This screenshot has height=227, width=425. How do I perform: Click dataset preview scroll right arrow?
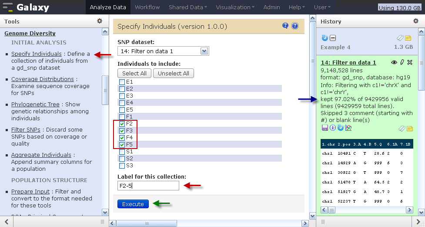click(409, 210)
